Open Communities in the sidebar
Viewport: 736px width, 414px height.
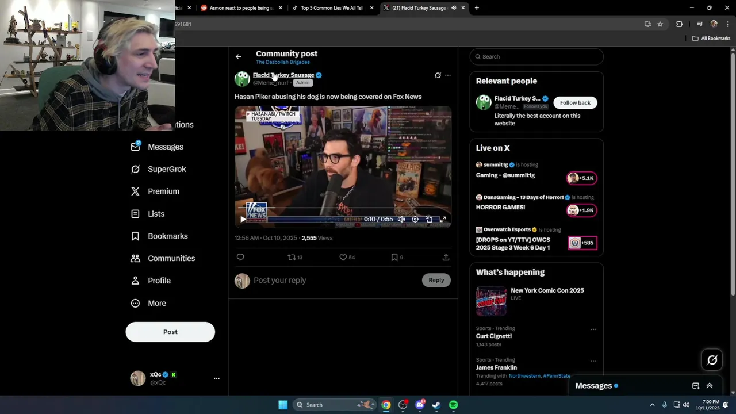pos(163,258)
